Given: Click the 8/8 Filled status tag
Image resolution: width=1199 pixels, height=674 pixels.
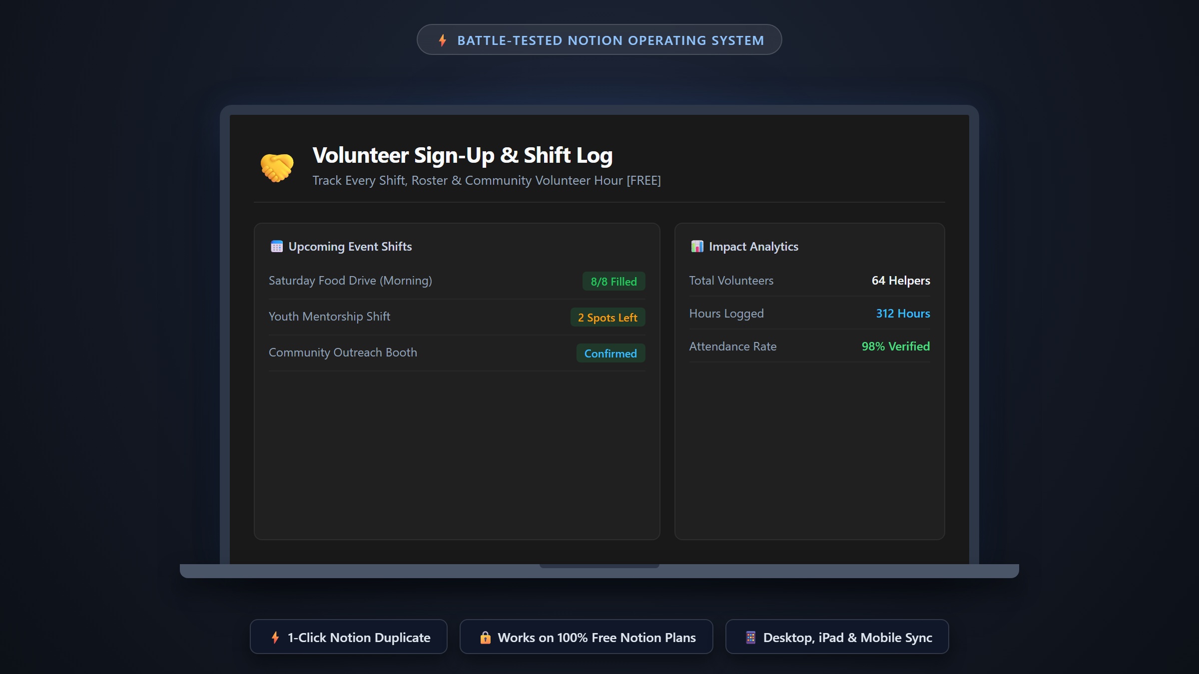Looking at the screenshot, I should [613, 281].
